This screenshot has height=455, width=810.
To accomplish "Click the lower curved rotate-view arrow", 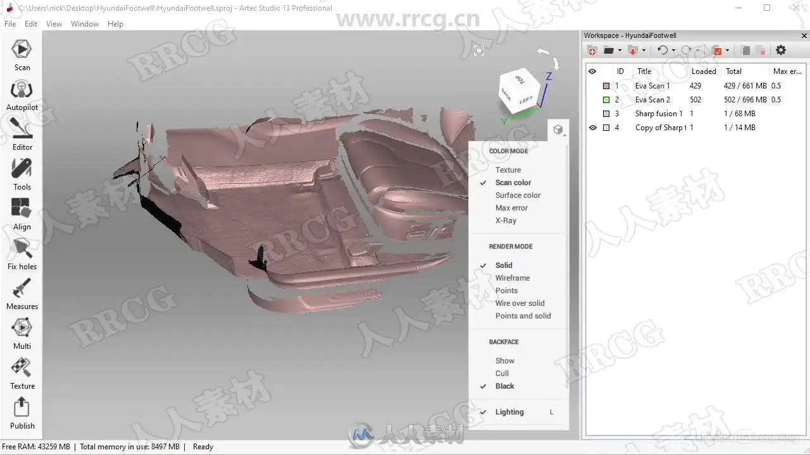I will (556, 63).
